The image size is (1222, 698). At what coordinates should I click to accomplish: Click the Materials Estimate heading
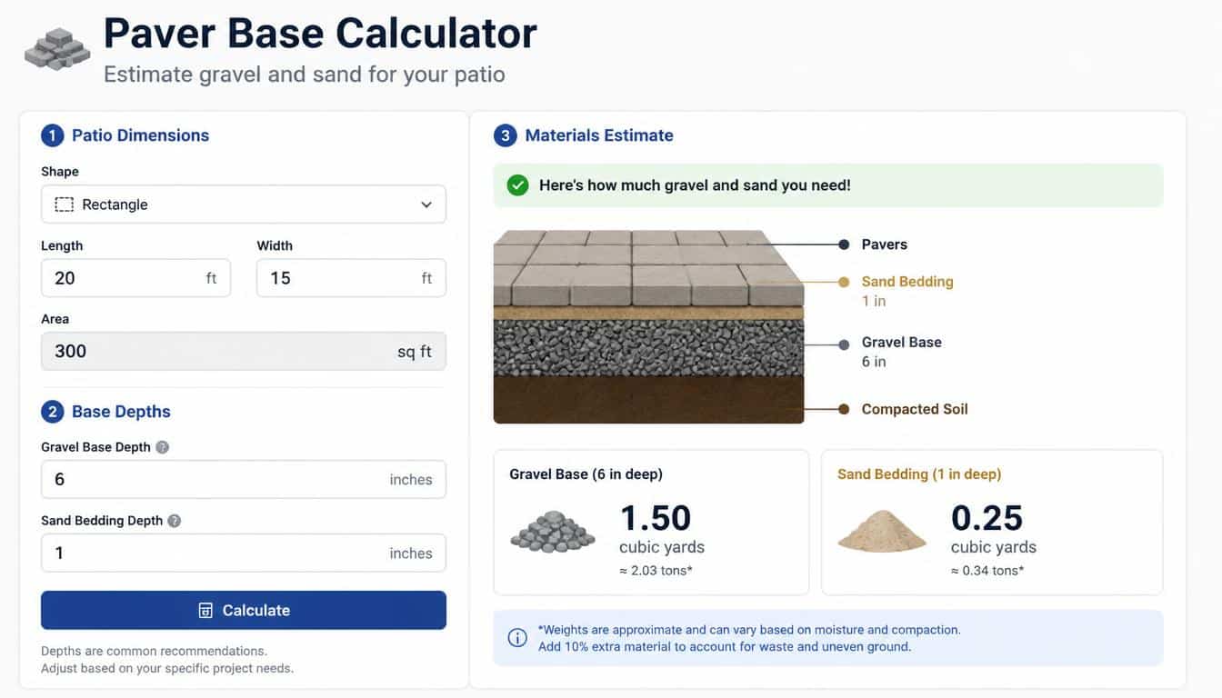[x=599, y=135]
